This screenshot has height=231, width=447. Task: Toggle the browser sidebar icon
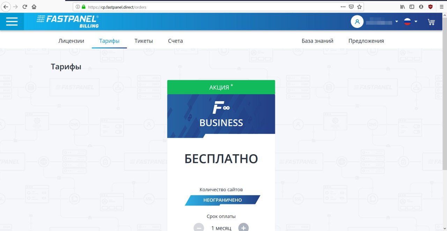(x=412, y=7)
